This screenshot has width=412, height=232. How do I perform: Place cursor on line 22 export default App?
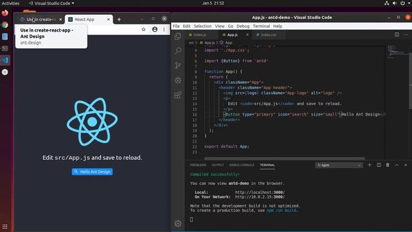(227, 146)
